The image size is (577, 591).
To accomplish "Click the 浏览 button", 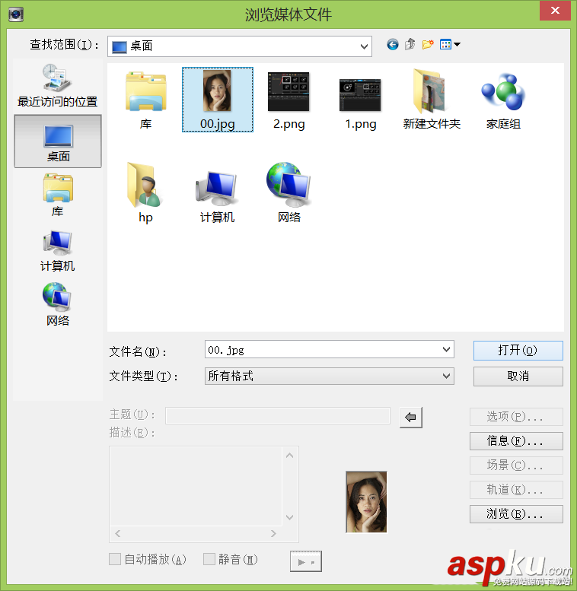I will tap(516, 514).
